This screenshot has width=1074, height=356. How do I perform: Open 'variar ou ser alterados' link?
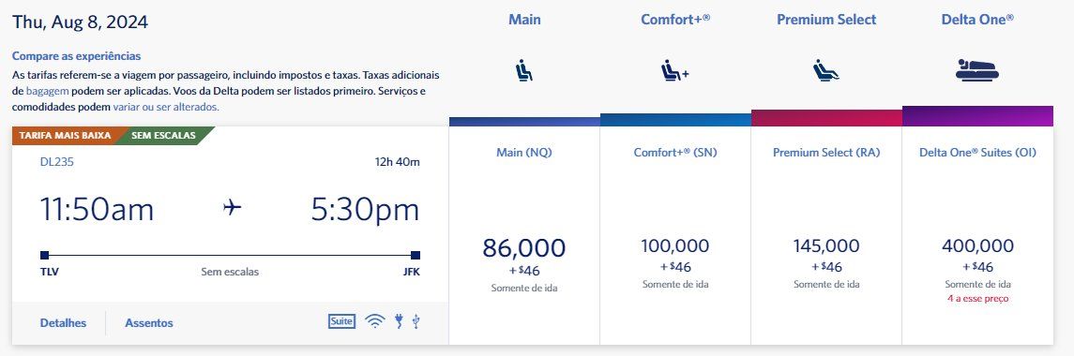click(x=165, y=107)
